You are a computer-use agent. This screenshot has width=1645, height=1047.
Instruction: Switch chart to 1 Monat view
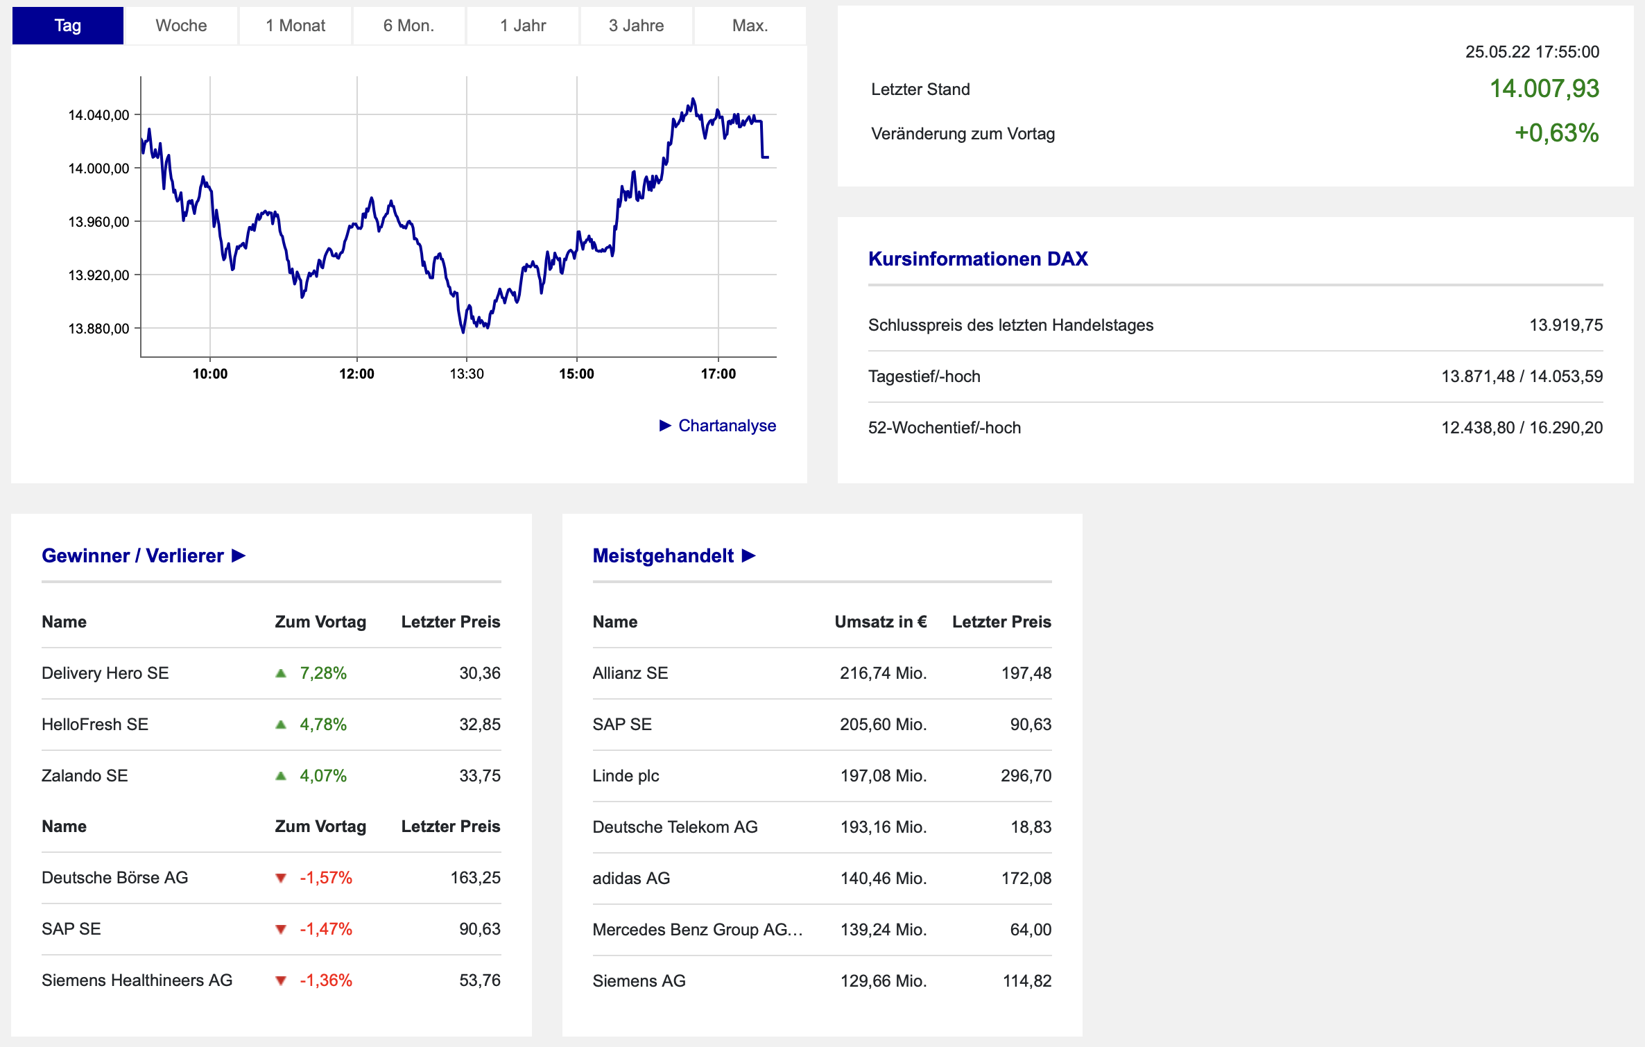[x=295, y=26]
